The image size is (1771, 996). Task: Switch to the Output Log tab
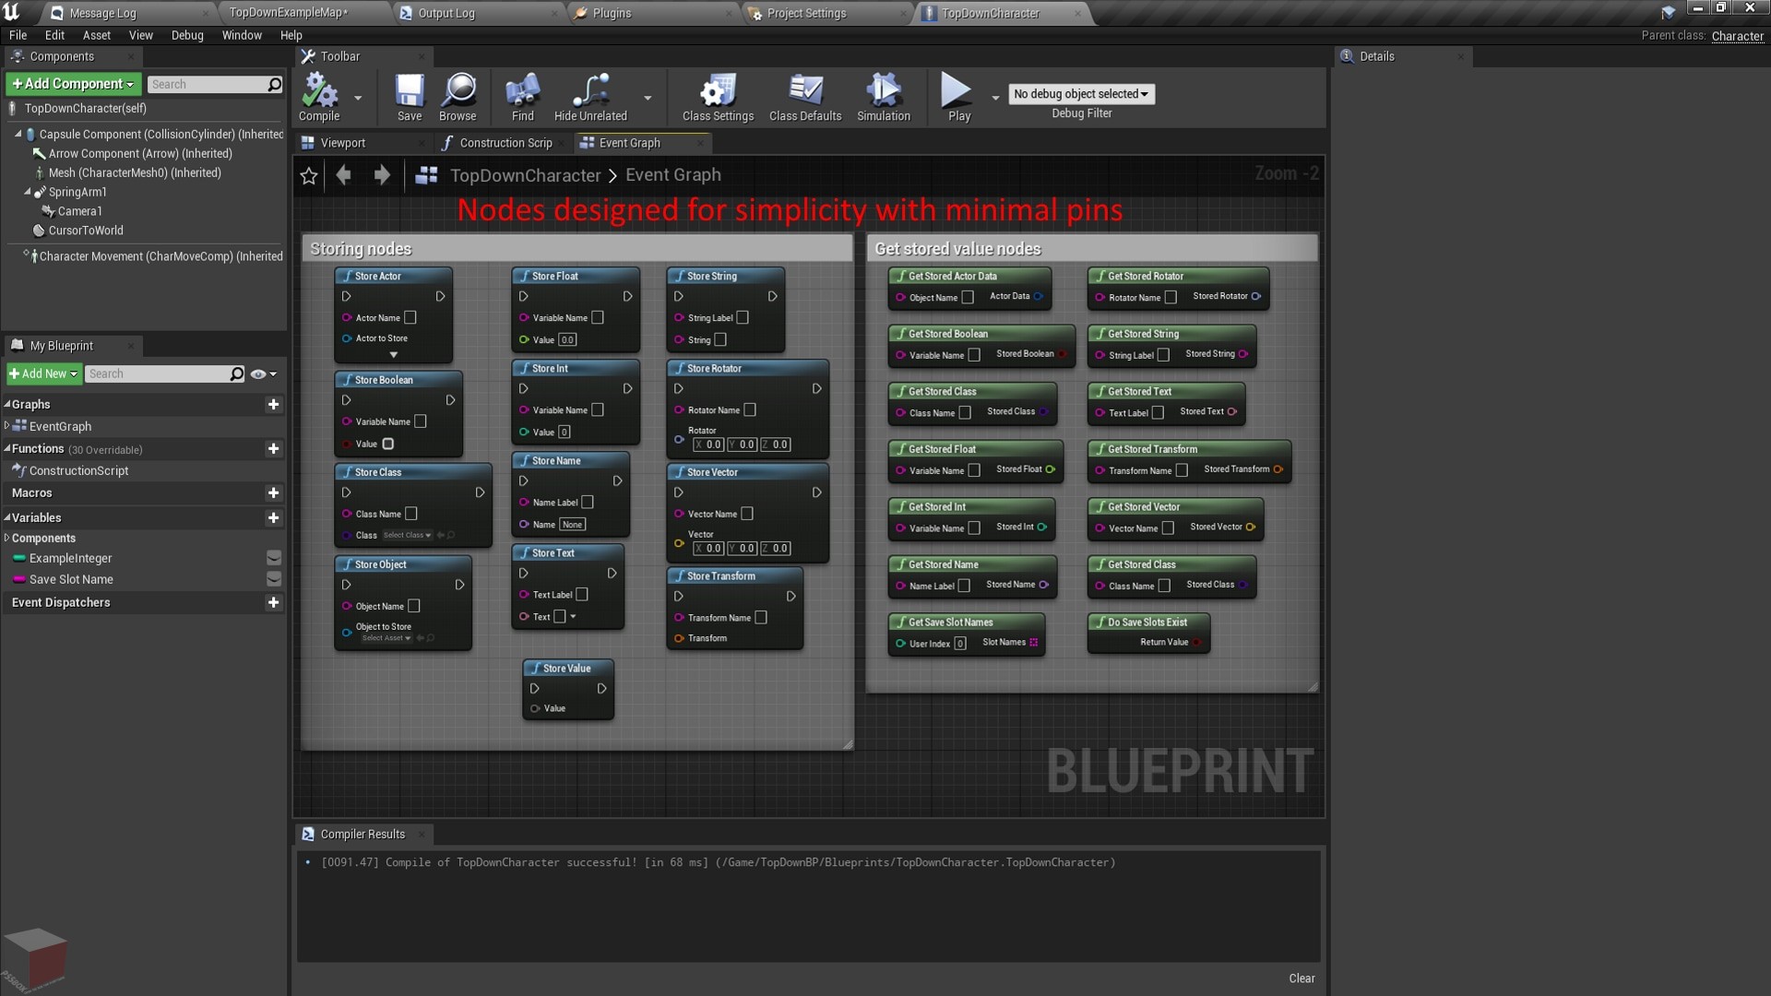(446, 13)
